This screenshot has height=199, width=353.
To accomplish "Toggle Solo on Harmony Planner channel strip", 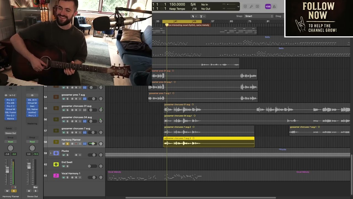I will (x=14, y=191).
